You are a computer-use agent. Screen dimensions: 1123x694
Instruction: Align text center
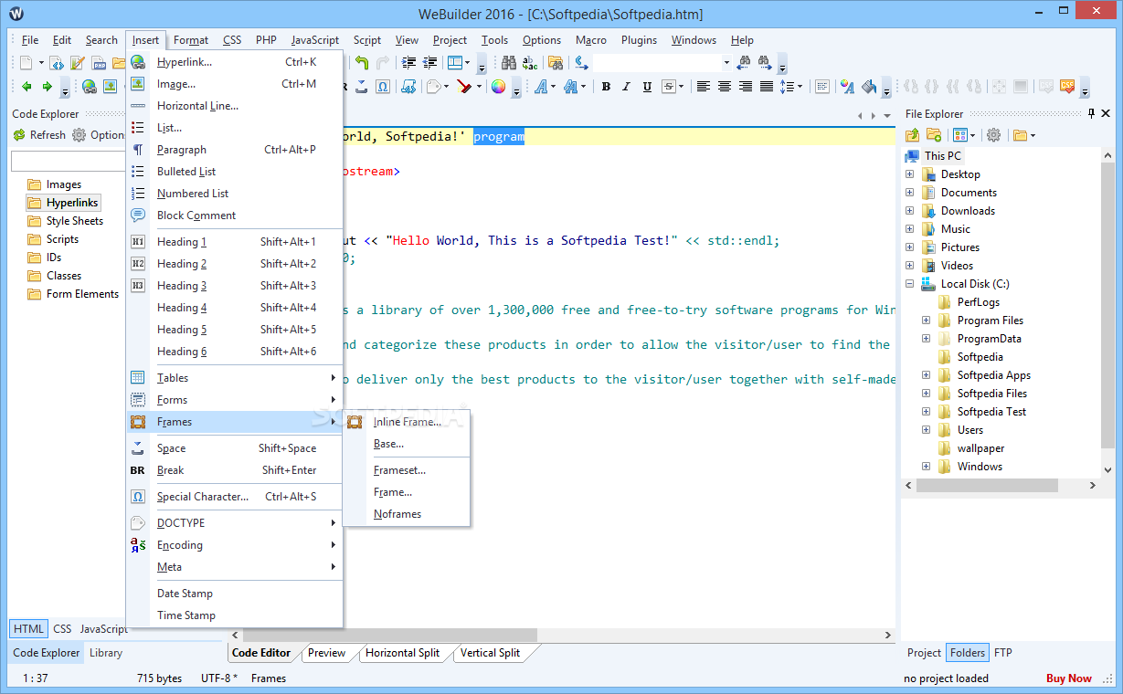(x=725, y=87)
